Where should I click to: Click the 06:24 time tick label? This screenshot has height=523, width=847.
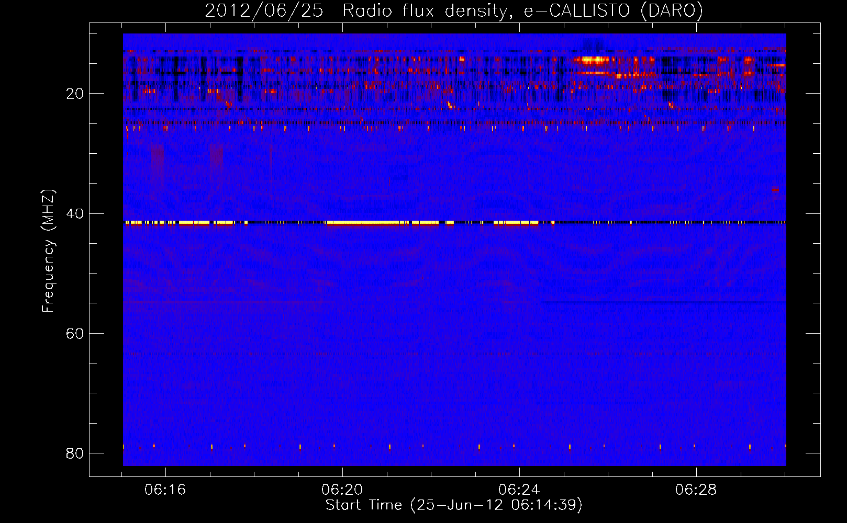tap(519, 490)
